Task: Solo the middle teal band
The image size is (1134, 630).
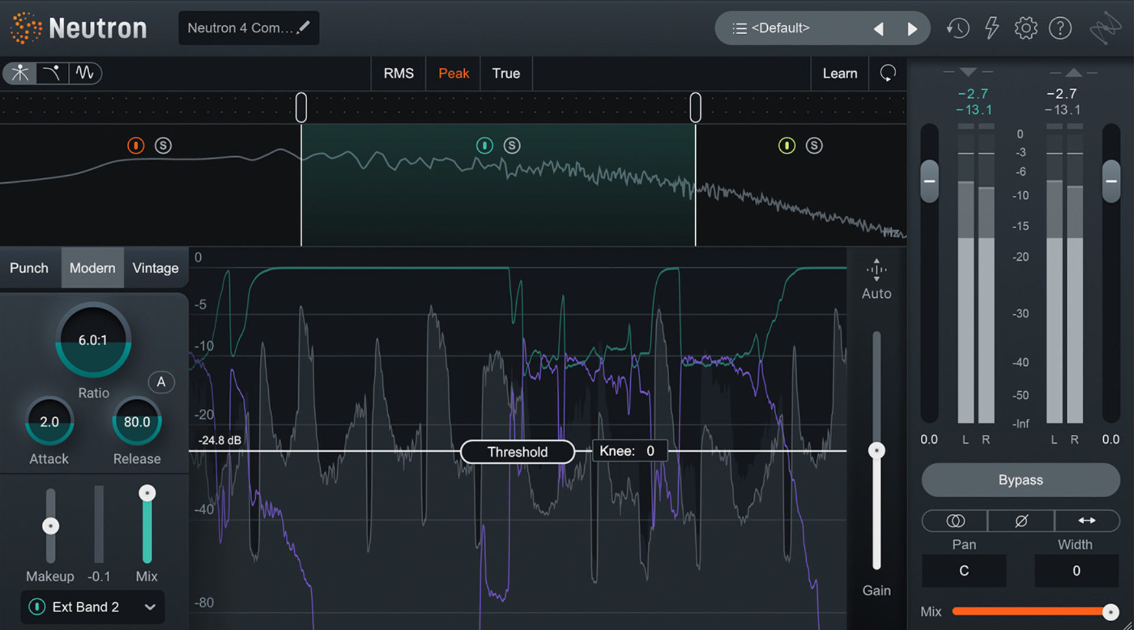Action: click(512, 146)
